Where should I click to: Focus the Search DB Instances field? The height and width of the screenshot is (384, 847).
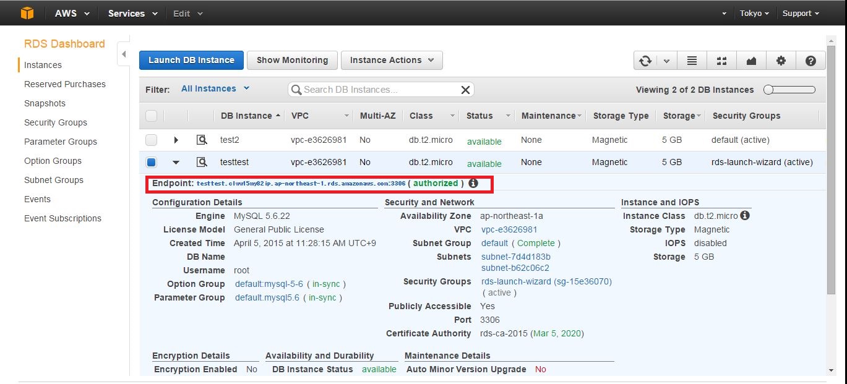coord(381,90)
